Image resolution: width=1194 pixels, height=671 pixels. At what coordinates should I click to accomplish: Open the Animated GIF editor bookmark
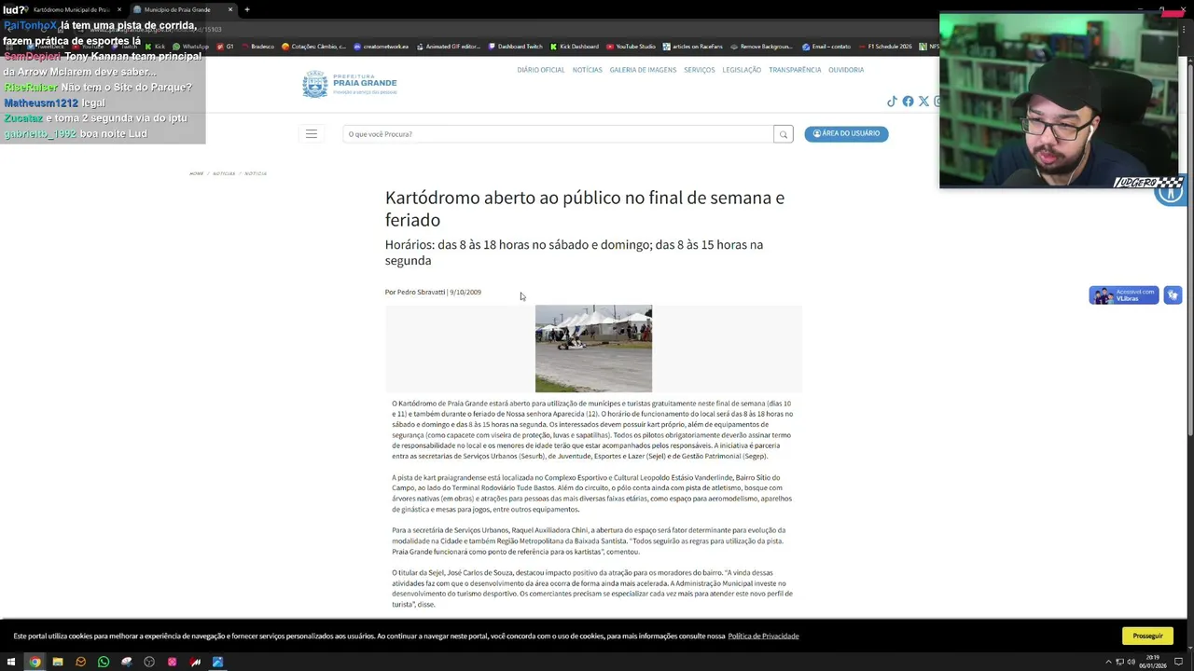[449, 47]
